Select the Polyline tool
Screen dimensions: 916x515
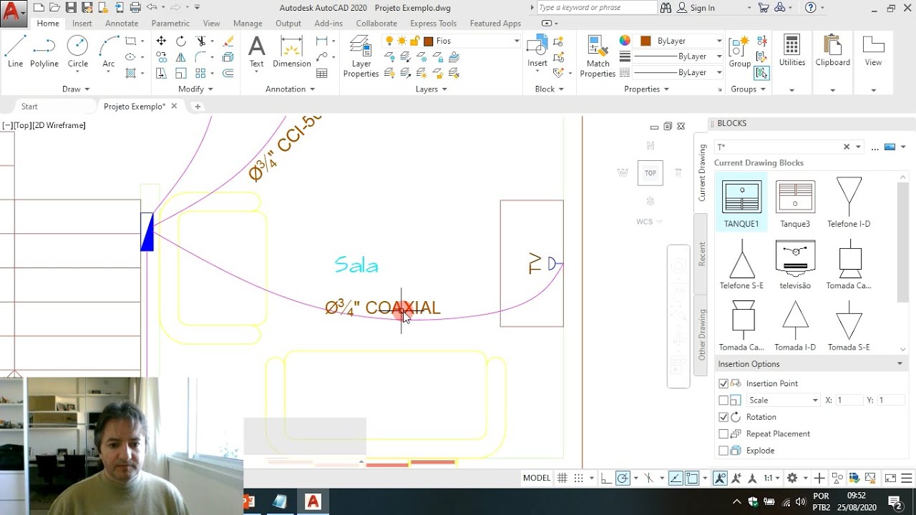click(44, 51)
